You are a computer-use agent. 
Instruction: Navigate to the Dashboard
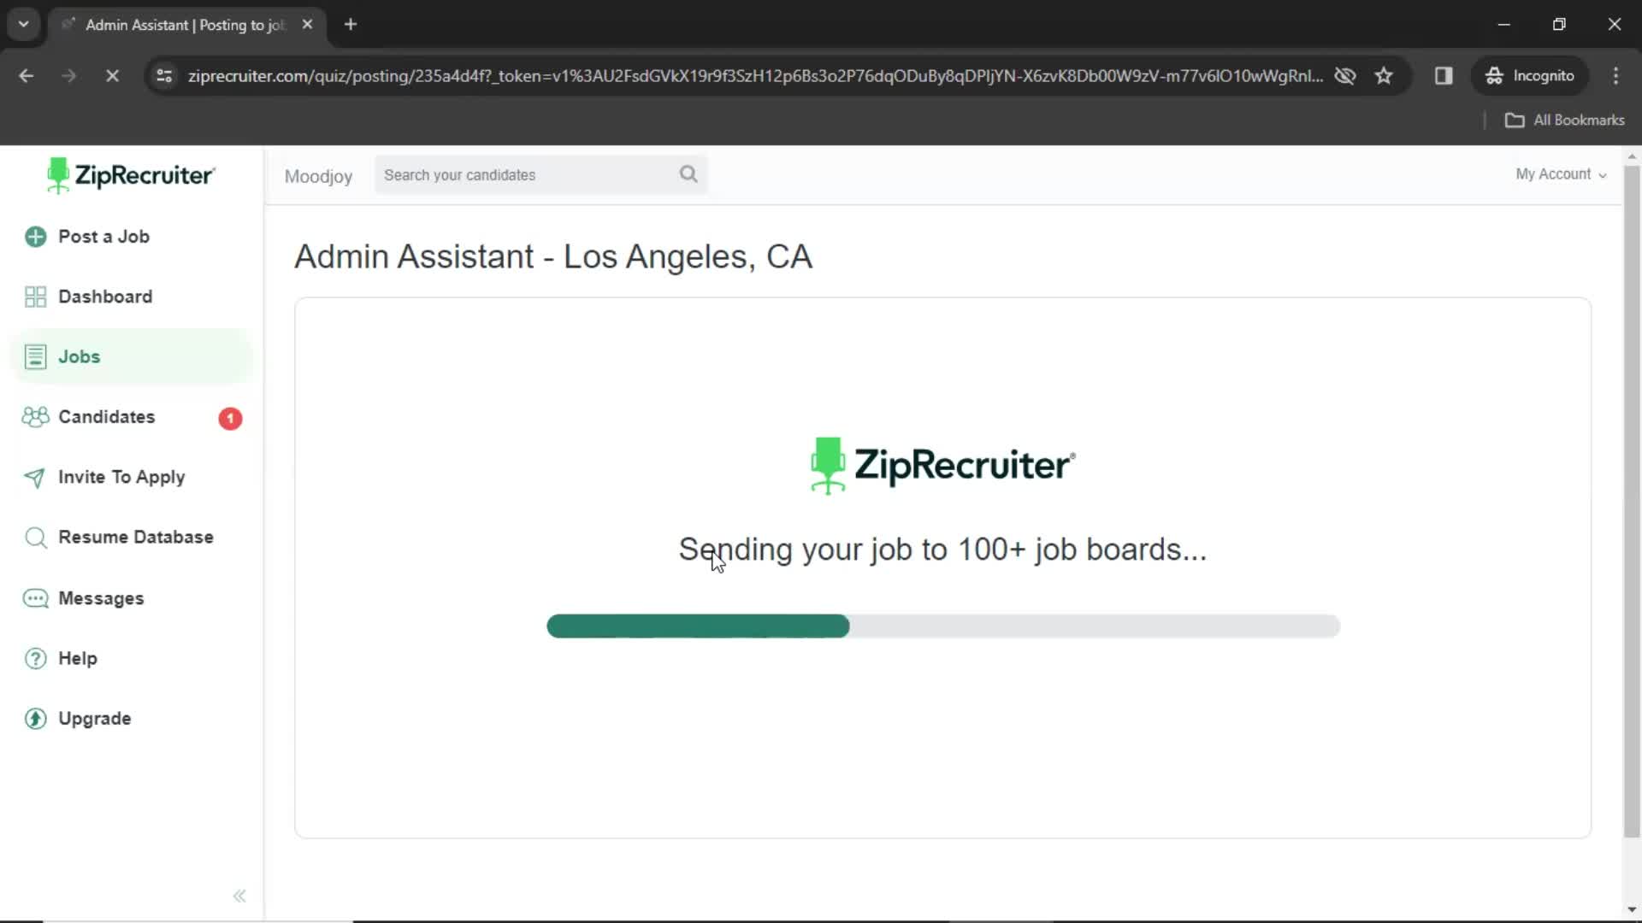(105, 295)
